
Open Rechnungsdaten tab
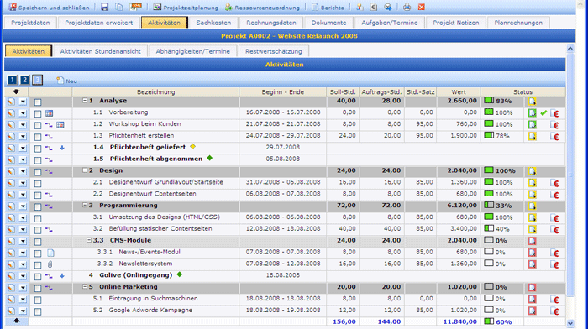pyautogui.click(x=271, y=23)
